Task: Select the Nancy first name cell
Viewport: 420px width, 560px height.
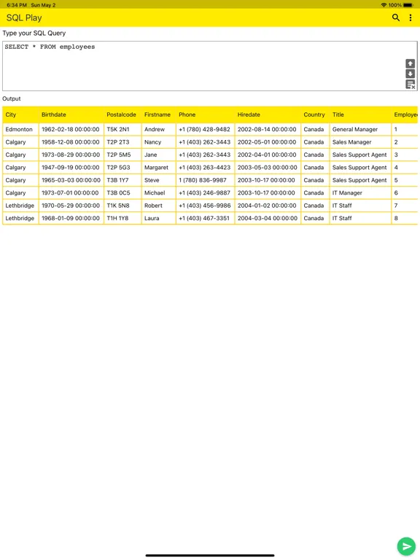Action: point(158,142)
